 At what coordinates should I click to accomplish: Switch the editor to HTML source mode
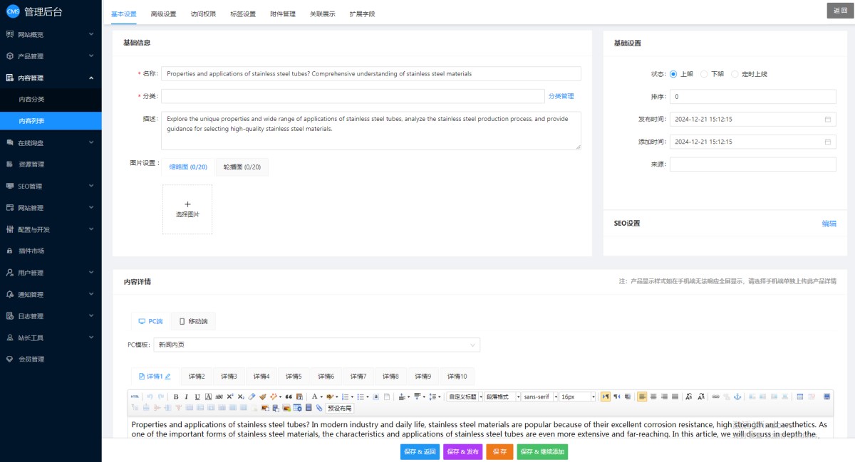tap(135, 397)
